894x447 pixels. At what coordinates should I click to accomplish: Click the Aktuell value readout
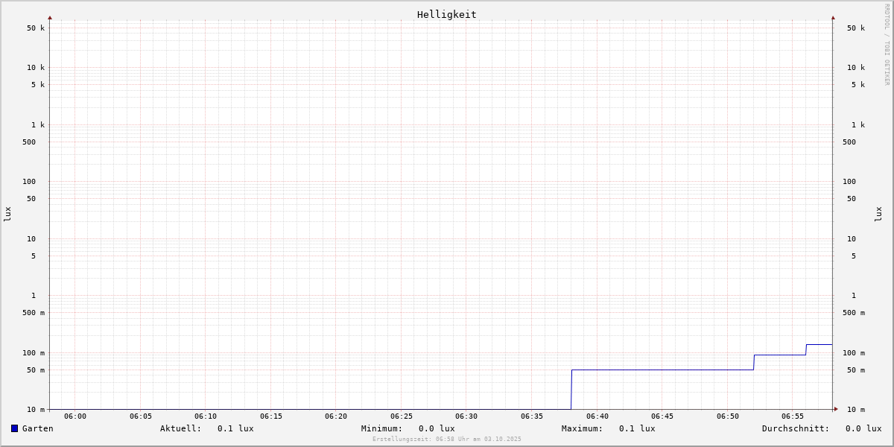[x=235, y=428]
